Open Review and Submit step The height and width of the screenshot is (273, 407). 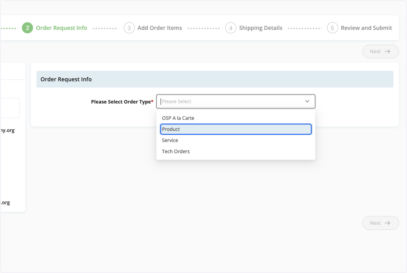[366, 28]
